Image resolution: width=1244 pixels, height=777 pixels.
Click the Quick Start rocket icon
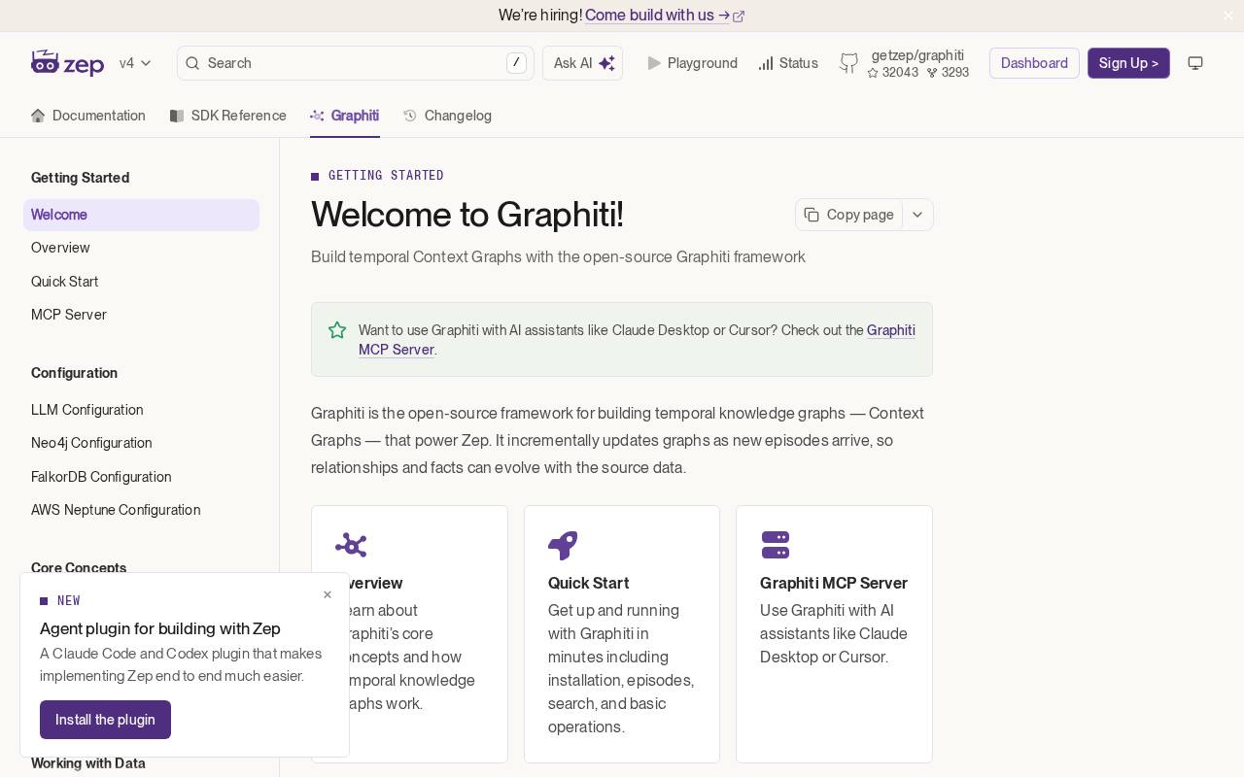[x=563, y=545]
